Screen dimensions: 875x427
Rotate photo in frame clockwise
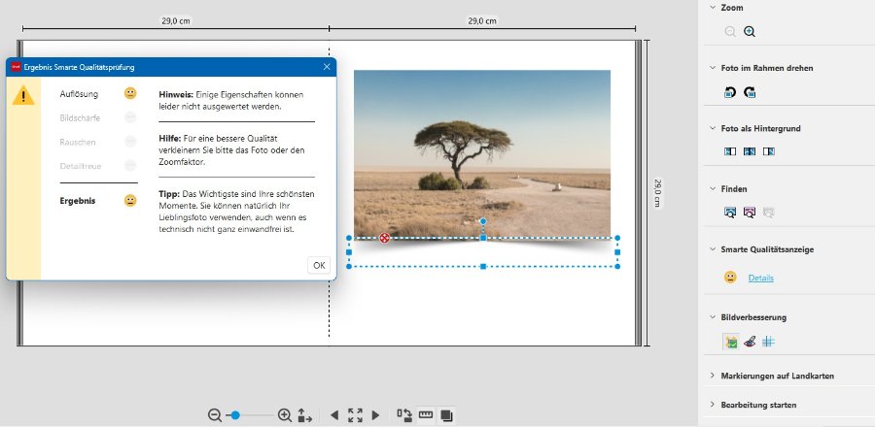pos(750,92)
